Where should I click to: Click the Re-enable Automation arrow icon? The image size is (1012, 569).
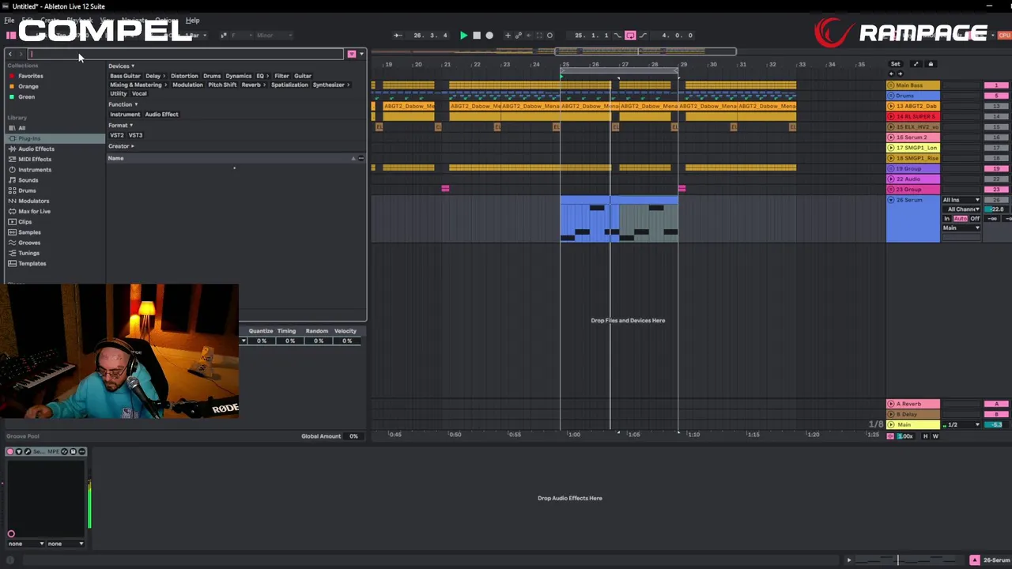point(528,35)
